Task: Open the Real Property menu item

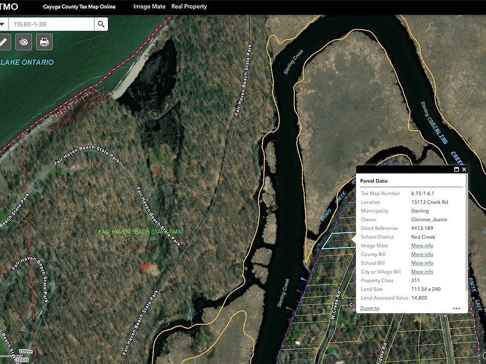Action: 189,7
